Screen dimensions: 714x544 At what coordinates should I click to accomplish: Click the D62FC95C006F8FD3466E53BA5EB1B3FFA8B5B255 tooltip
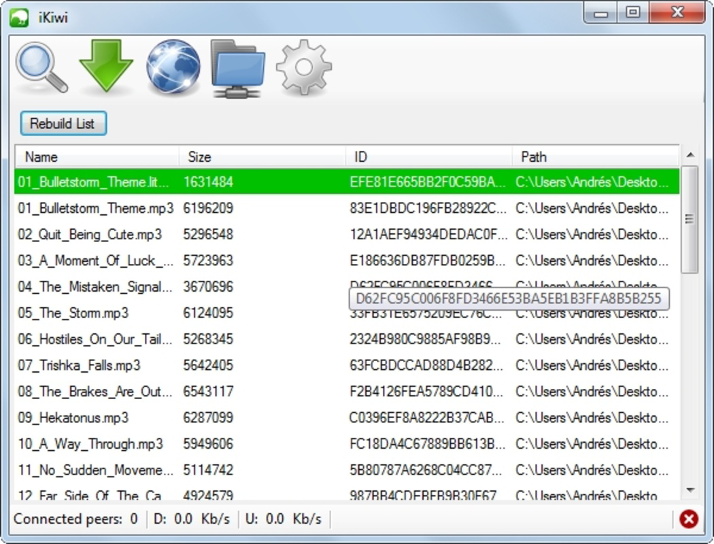pos(509,299)
